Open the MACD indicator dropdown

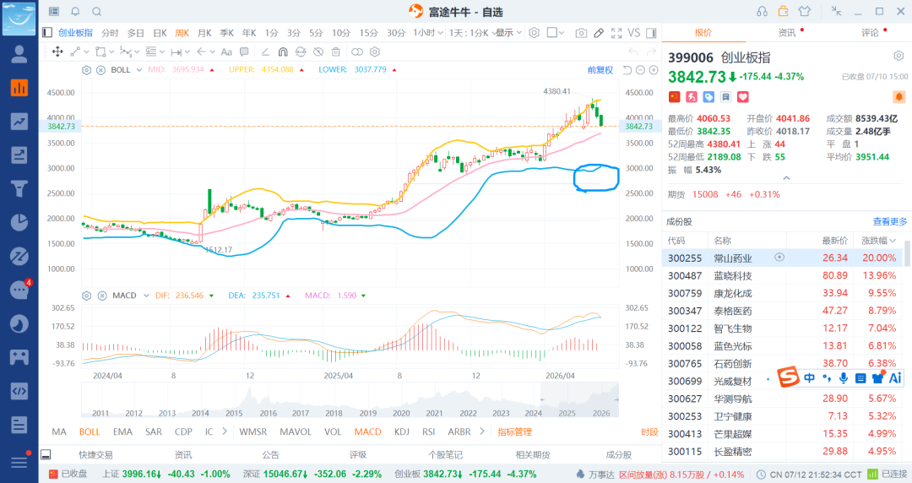point(145,296)
